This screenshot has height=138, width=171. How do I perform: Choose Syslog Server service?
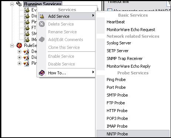click(119, 43)
